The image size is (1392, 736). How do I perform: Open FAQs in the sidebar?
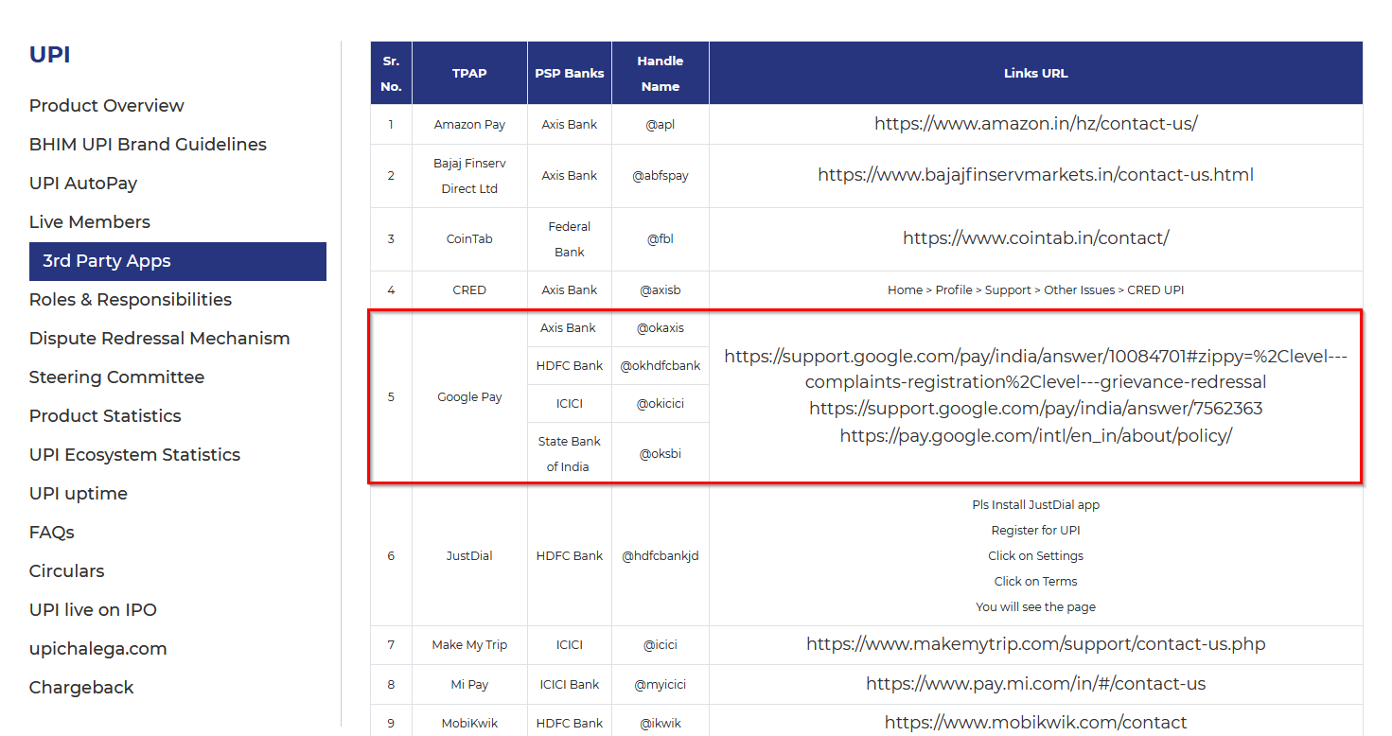pos(52,533)
